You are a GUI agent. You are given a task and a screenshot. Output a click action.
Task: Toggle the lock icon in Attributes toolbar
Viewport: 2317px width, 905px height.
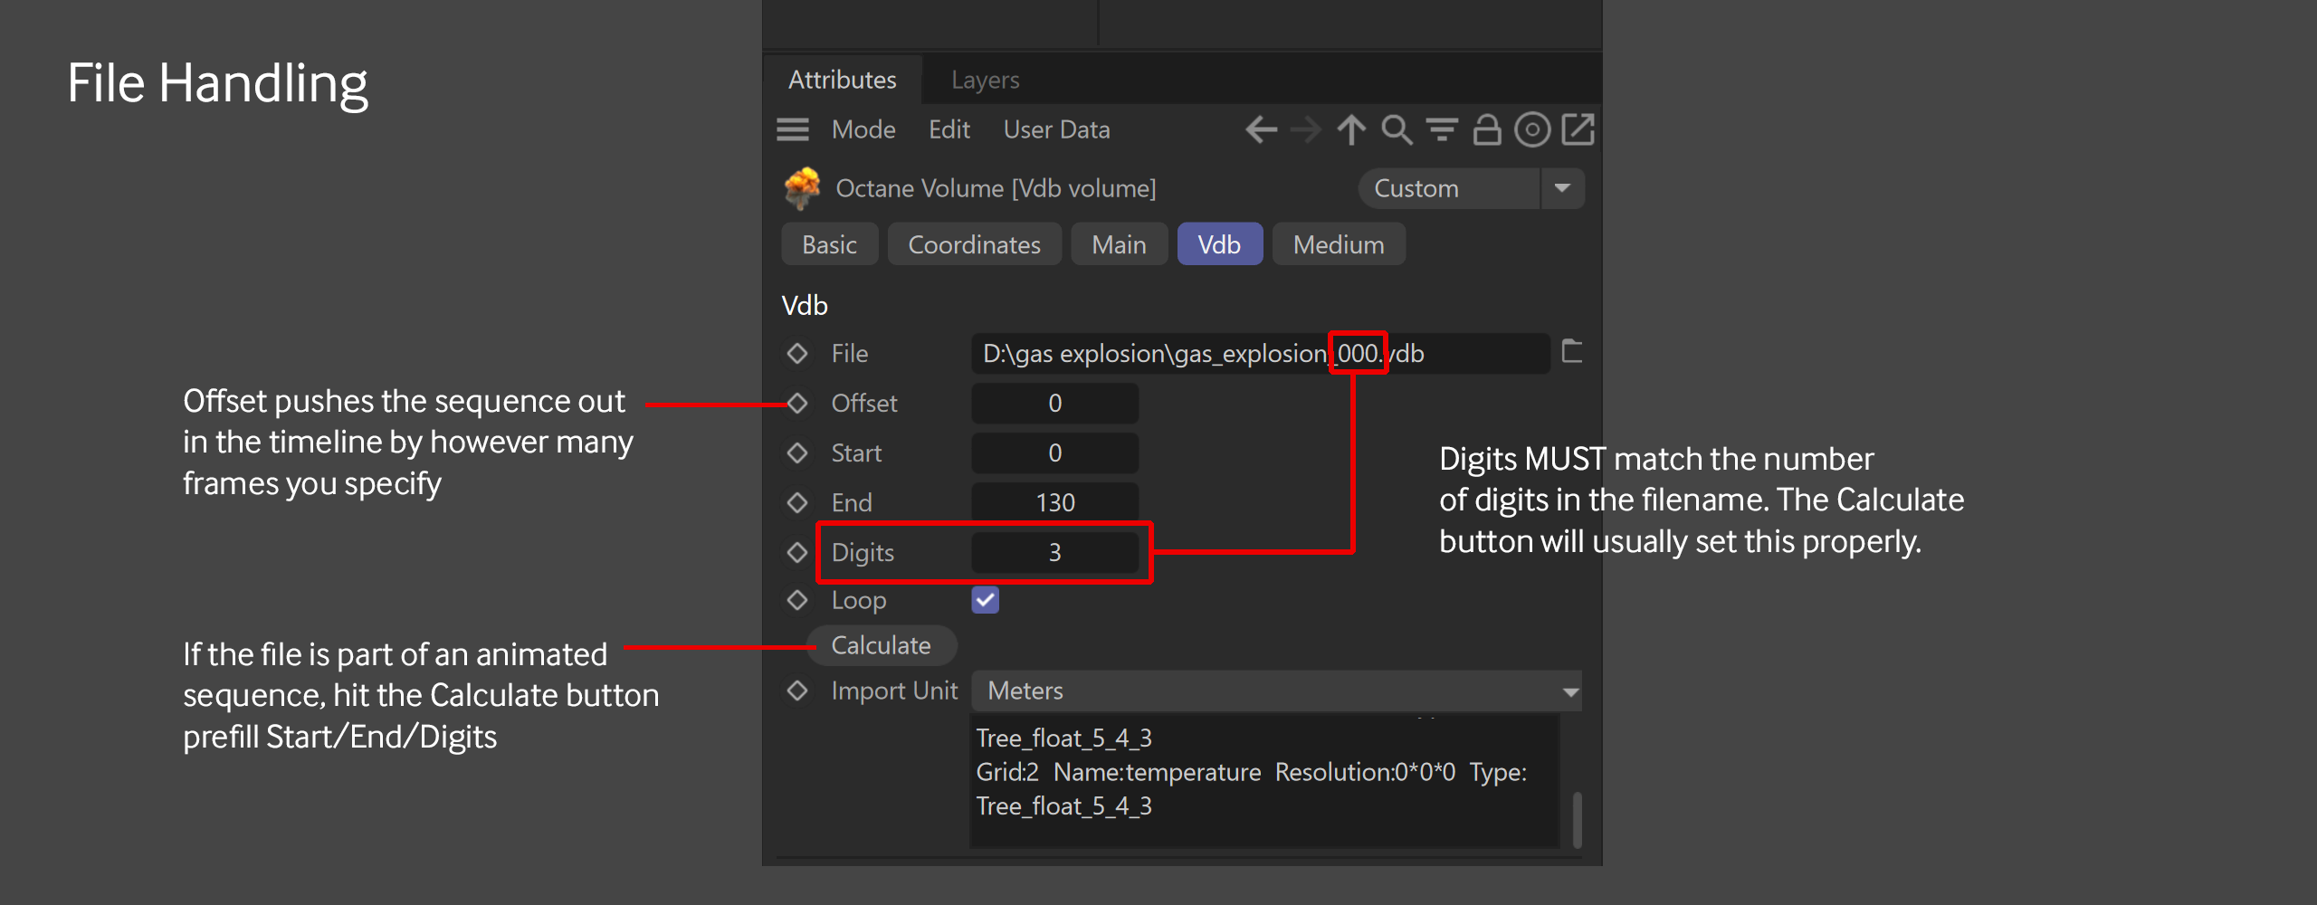coord(1487,130)
